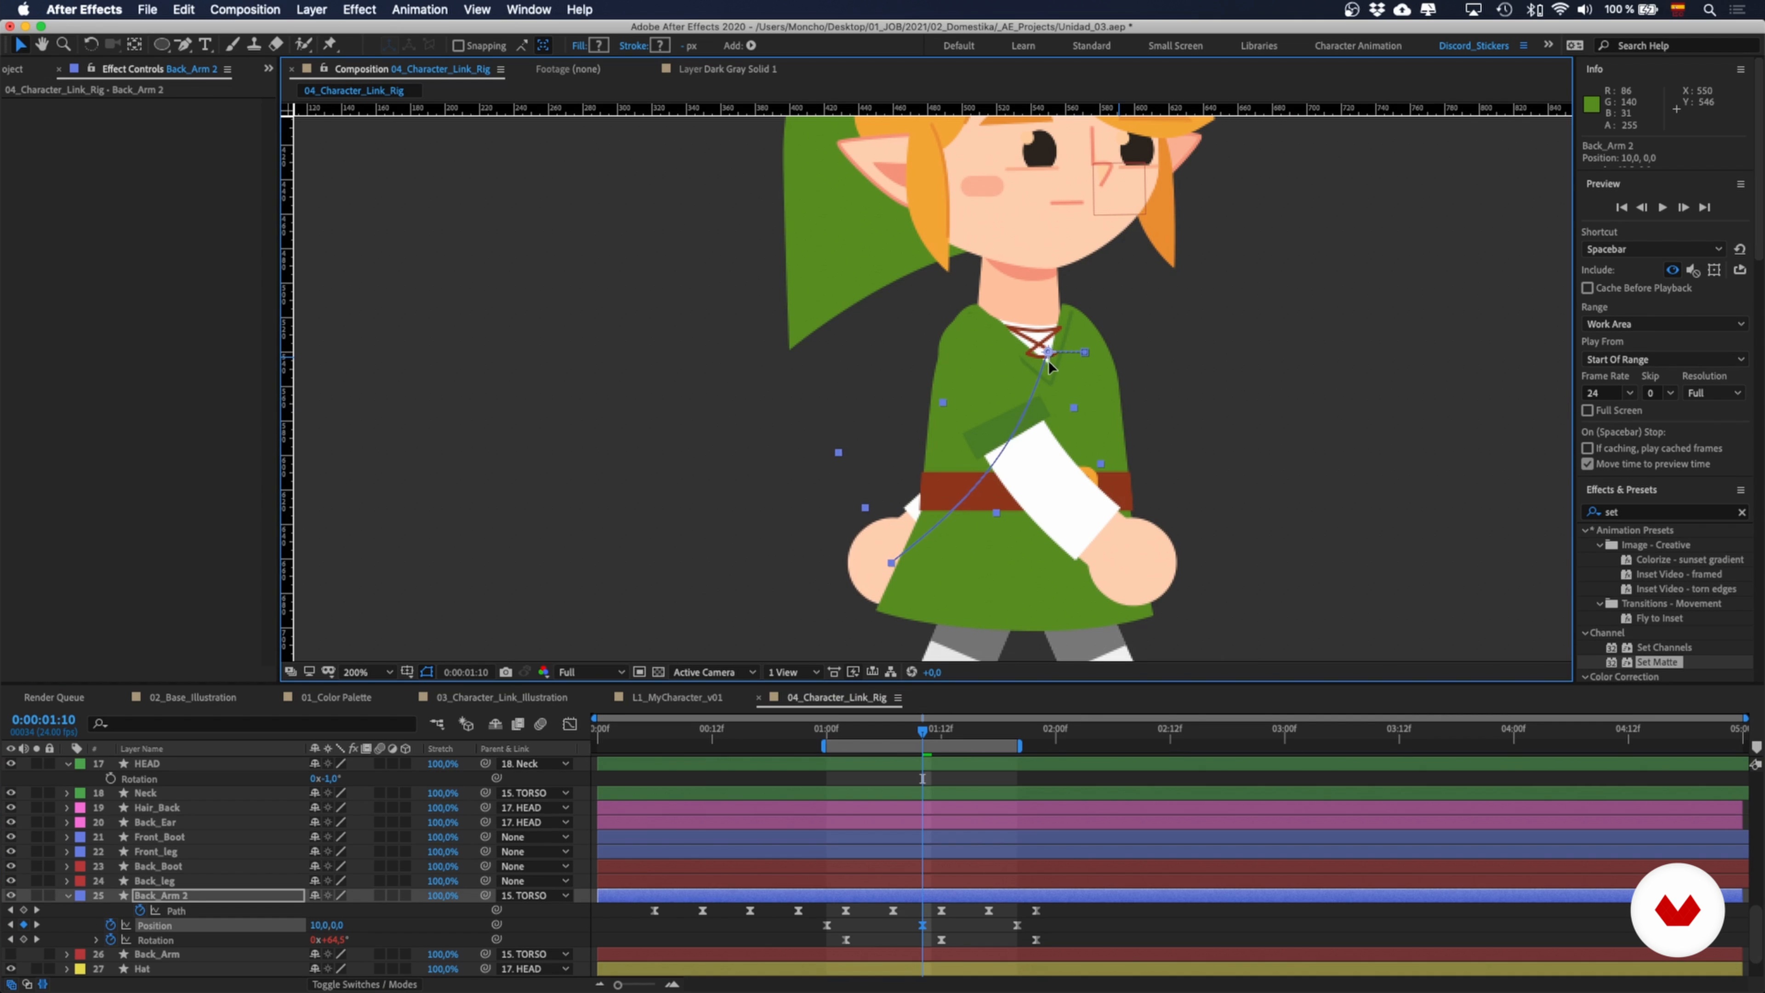Click the Stroke color swatch

660,45
